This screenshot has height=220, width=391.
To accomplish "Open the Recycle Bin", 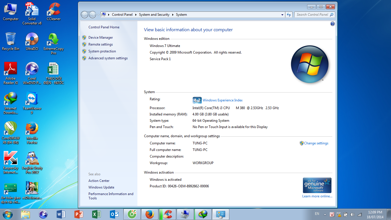I will [x=11, y=41].
